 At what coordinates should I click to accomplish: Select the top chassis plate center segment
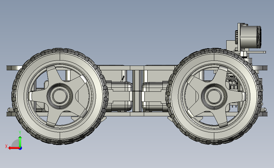click(x=137, y=68)
